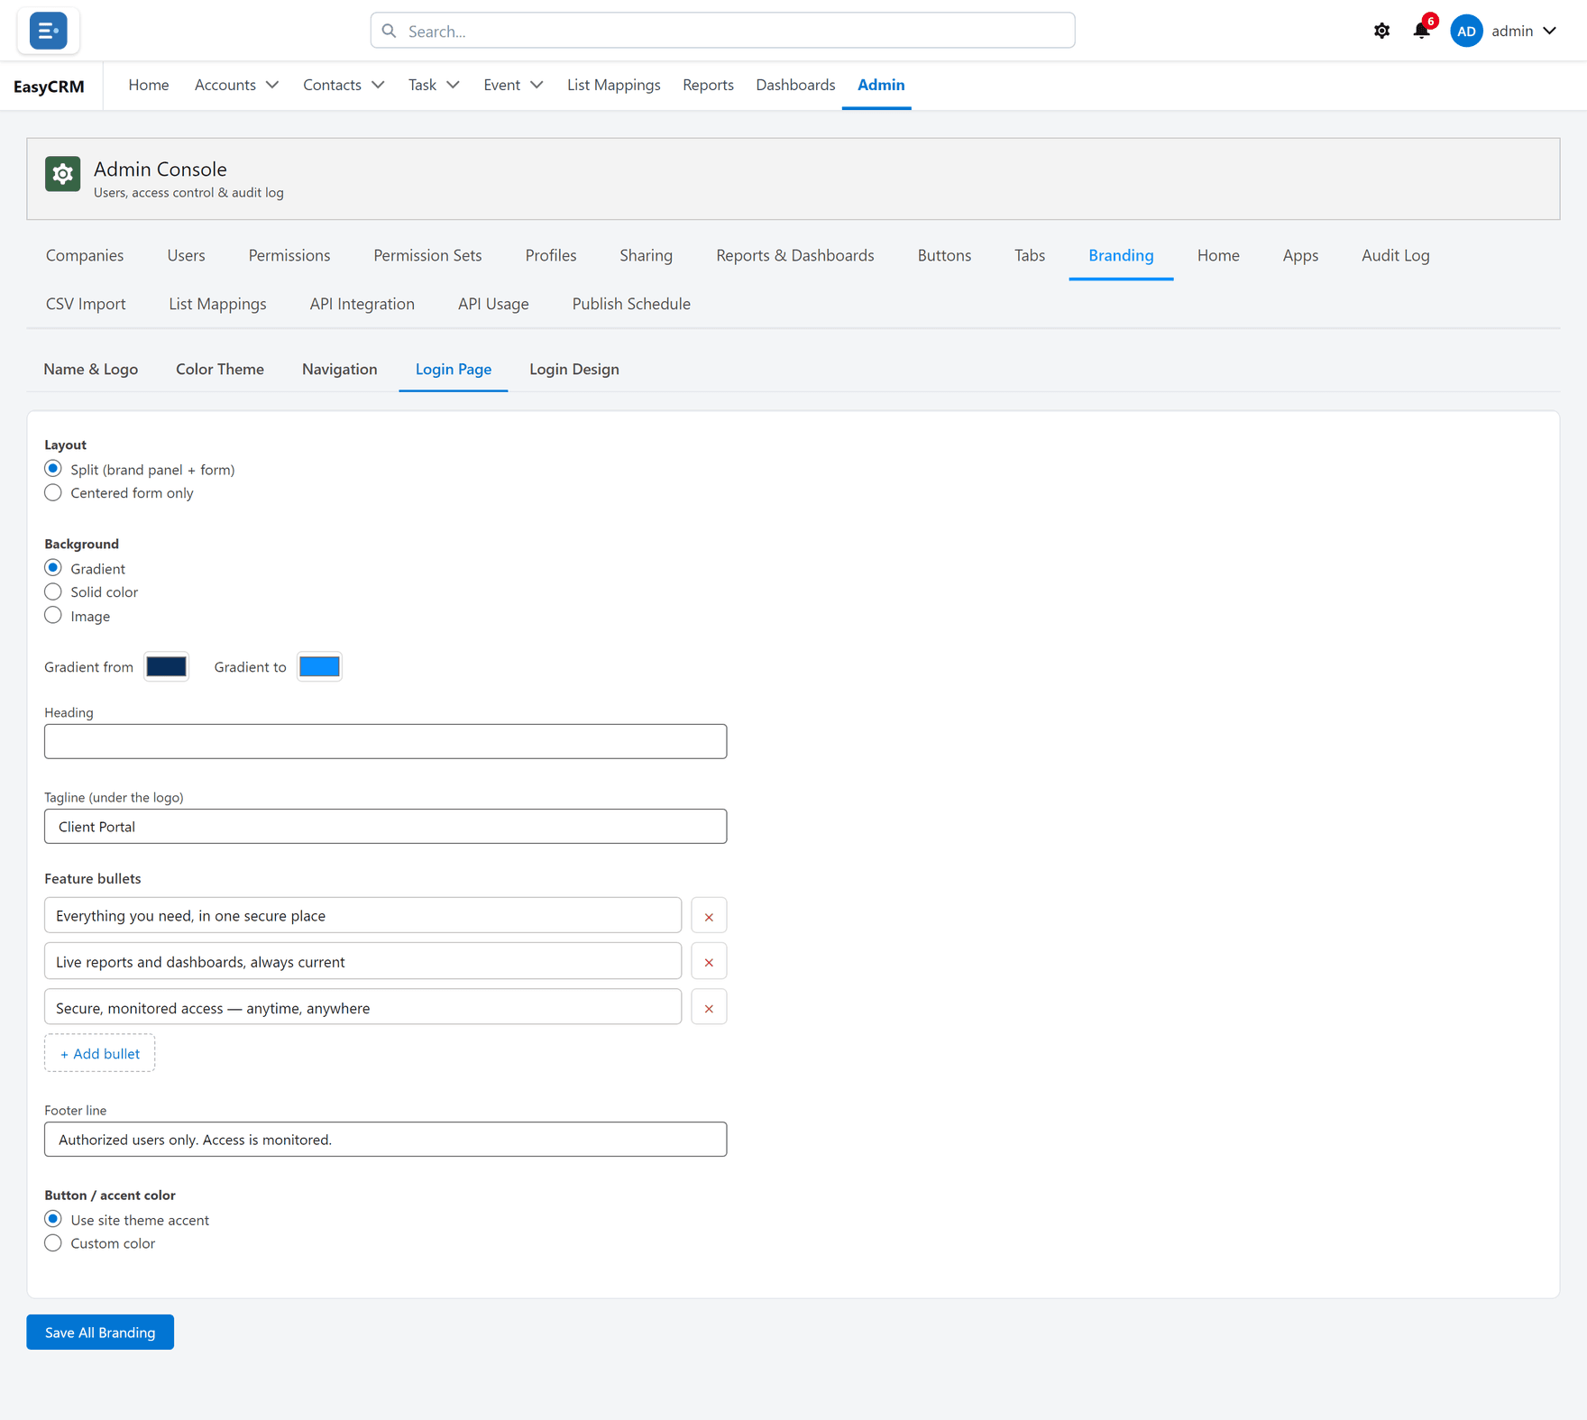Click the search magnifier icon
This screenshot has width=1587, height=1420.
click(390, 31)
